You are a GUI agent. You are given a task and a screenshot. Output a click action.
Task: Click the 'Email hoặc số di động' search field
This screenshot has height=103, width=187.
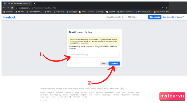coord(94,55)
